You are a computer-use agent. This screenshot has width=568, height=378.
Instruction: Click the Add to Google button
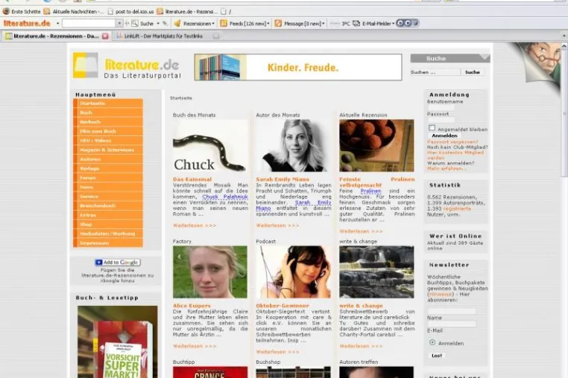click(118, 262)
